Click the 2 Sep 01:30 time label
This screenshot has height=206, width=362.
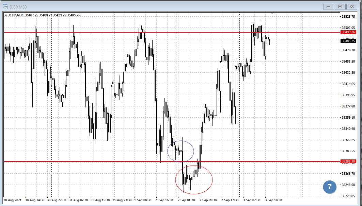click(x=186, y=200)
